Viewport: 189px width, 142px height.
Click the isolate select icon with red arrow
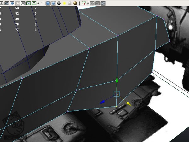click(83, 3)
